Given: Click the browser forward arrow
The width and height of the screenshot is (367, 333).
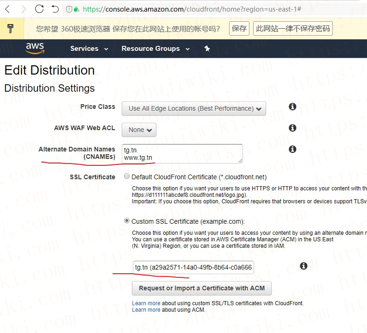Looking at the screenshot, I should [23, 9].
